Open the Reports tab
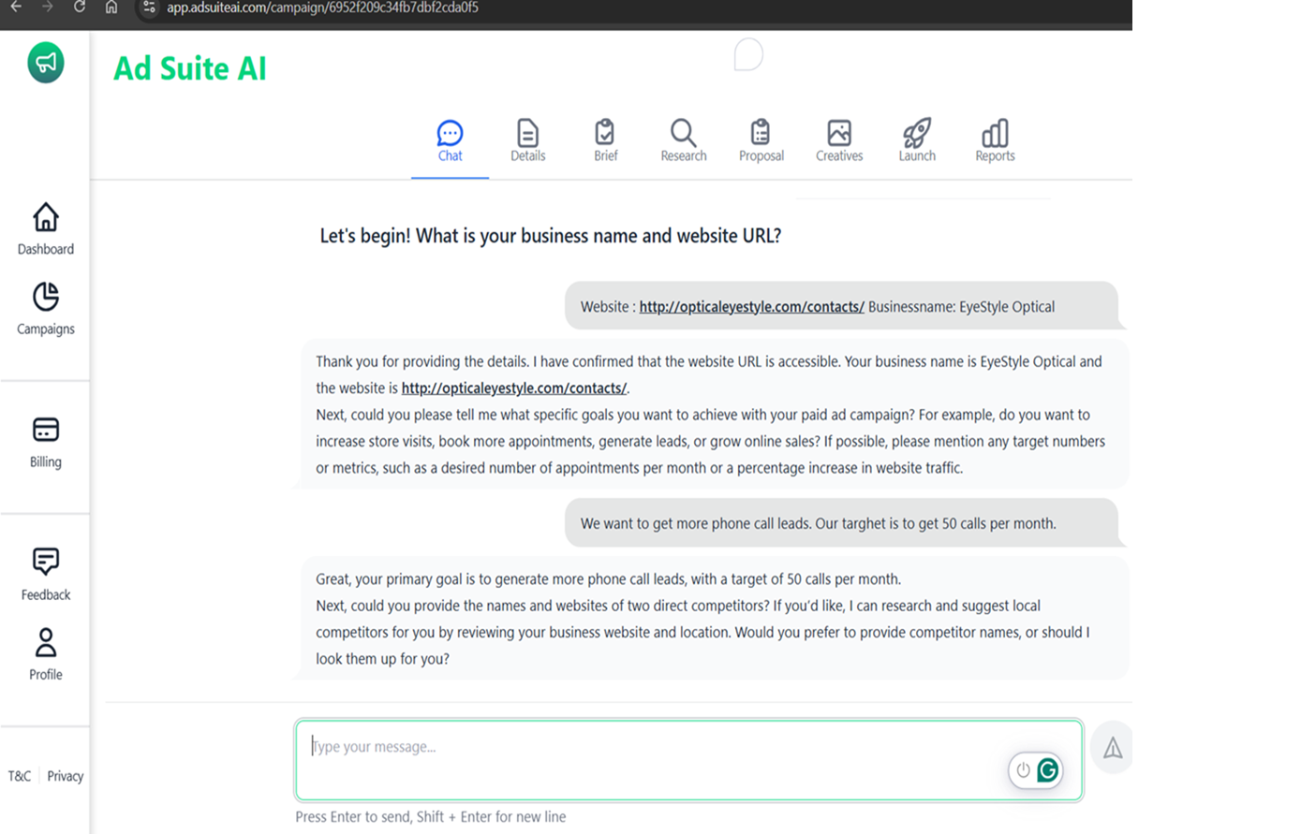The image size is (1301, 834). pos(995,140)
